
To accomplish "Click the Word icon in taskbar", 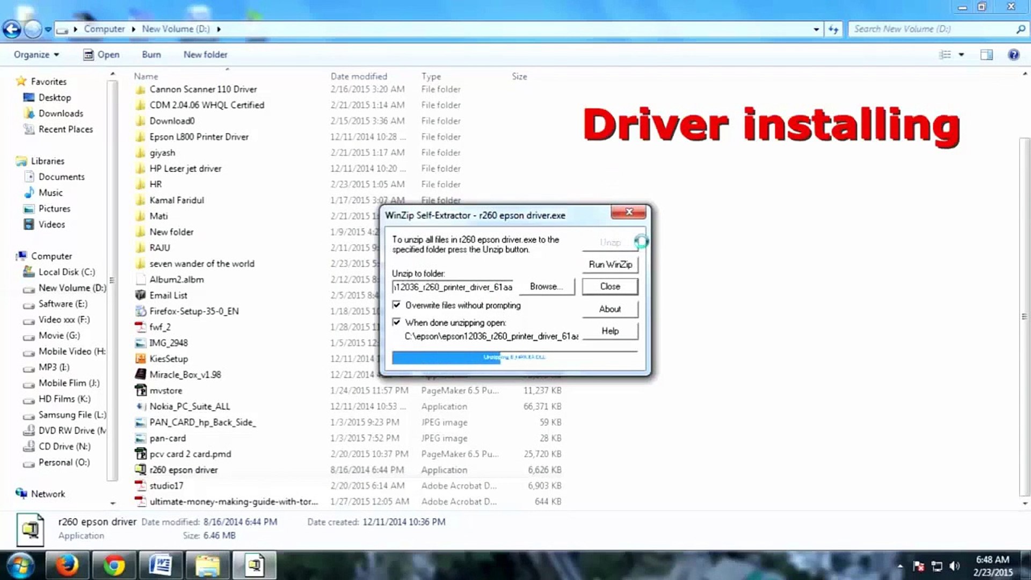I will tap(160, 565).
